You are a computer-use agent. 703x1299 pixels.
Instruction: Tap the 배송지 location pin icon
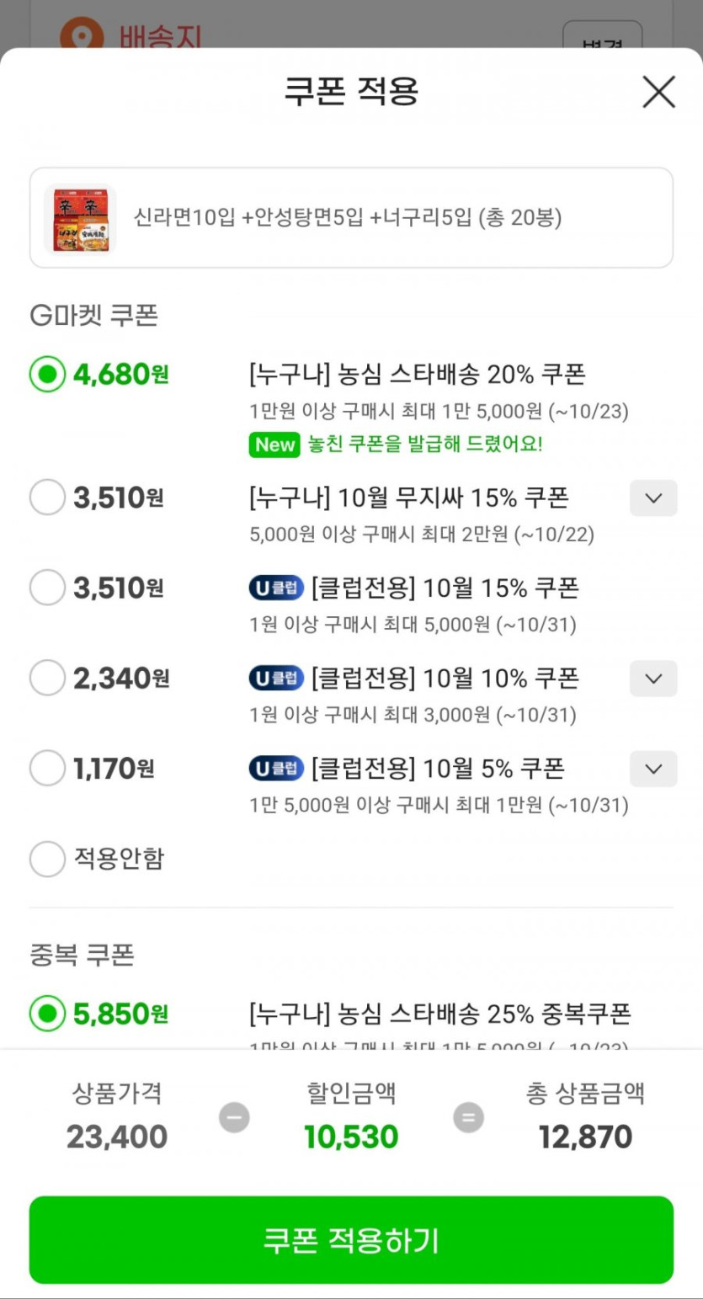pyautogui.click(x=82, y=34)
